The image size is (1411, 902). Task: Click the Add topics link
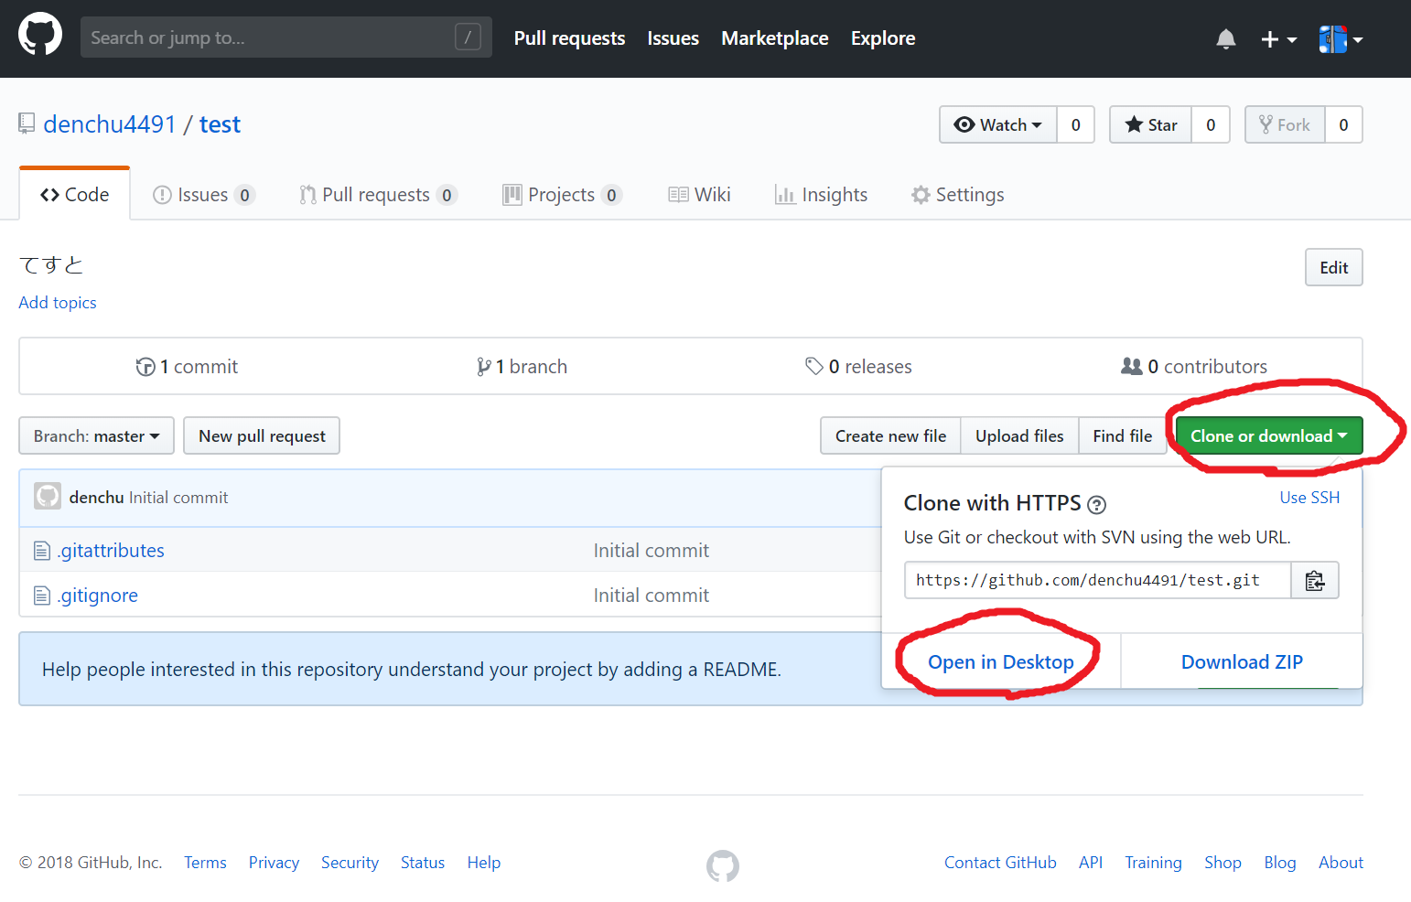[58, 303]
